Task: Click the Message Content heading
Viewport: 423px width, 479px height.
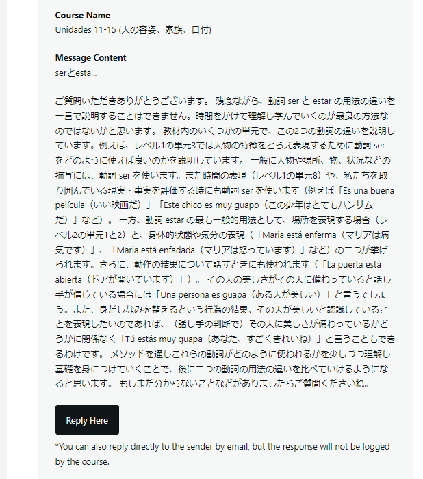Action: point(91,57)
